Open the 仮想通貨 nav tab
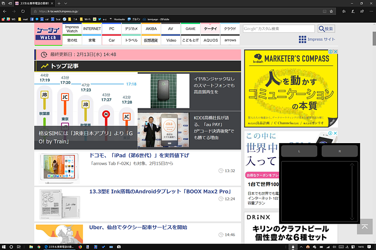Screen dimensions: 376x250 point(151,40)
